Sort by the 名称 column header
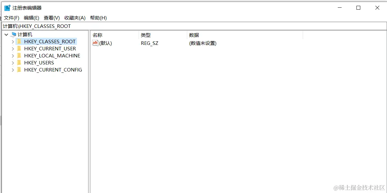Viewport: 387px width, 193px height. click(x=115, y=35)
